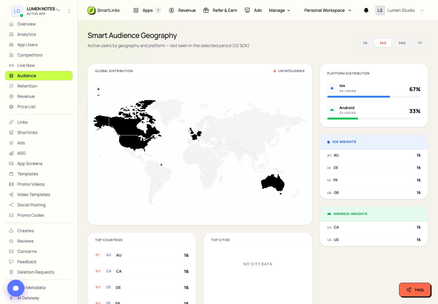Navigate to Price List in sidebar
This screenshot has height=304, width=438.
(39, 107)
